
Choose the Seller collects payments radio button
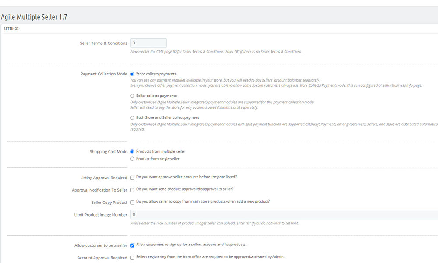point(132,96)
